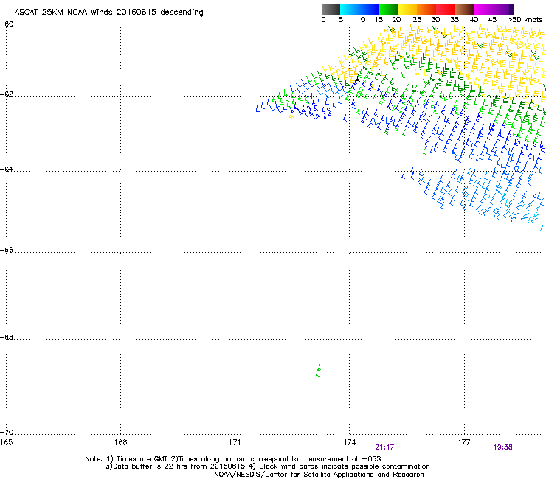Screen dimensions: 546x479
Task: Click the latitude label '-62'
Action: 7,94
